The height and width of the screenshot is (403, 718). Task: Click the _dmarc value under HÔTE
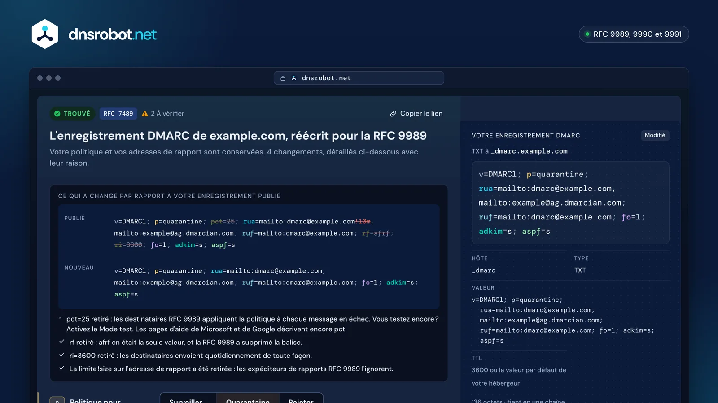point(483,270)
